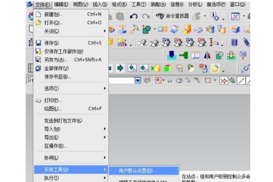Open the 编辑(E) menu
Image resolution: width=273 pixels, height=182 pixels.
(x=61, y=5)
